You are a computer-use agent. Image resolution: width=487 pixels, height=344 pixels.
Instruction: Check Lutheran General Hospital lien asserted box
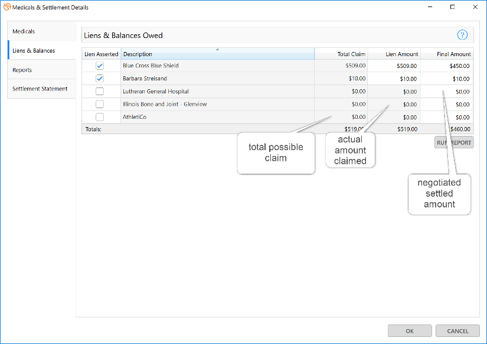pos(100,92)
